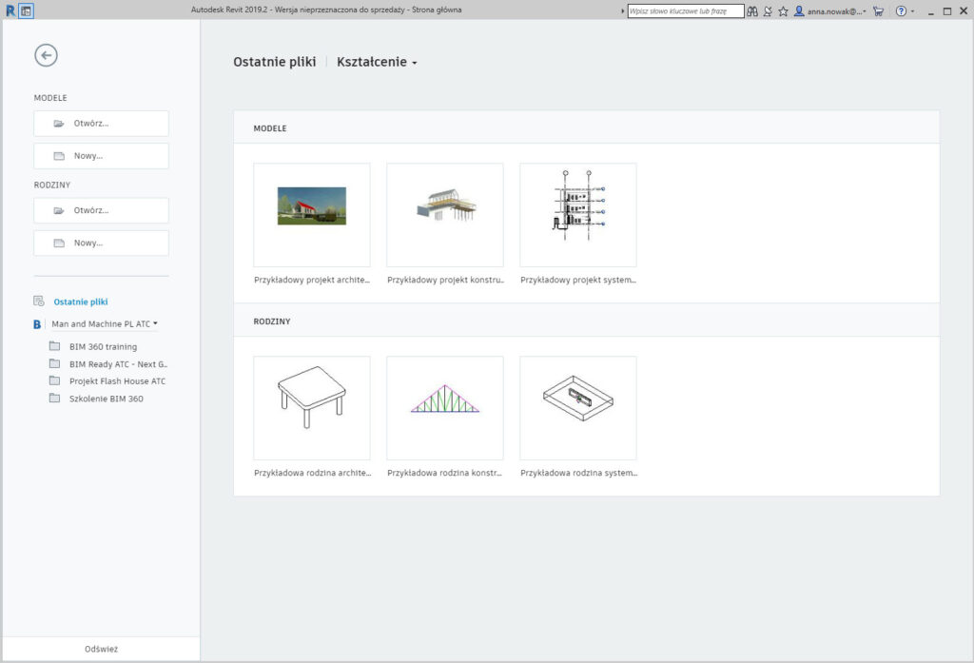Open the BIM 360 training folder
This screenshot has width=974, height=663.
click(103, 346)
